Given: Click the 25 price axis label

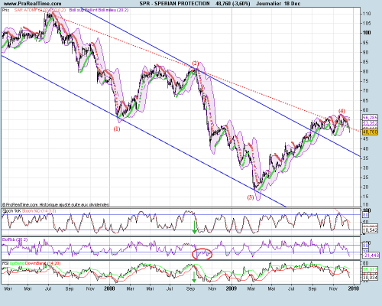Looking at the screenshot, I should point(366,177).
